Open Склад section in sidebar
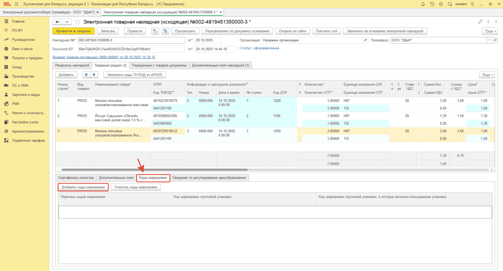The height and width of the screenshot is (271, 503). coord(17,67)
